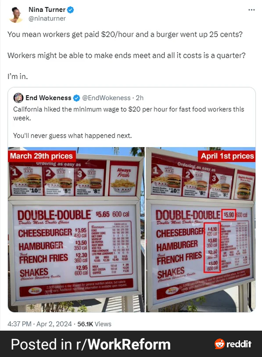The image size is (262, 357).
Task: Click the 4:37 PM Apr 2, 2024 timestamp
Action: coord(40,324)
